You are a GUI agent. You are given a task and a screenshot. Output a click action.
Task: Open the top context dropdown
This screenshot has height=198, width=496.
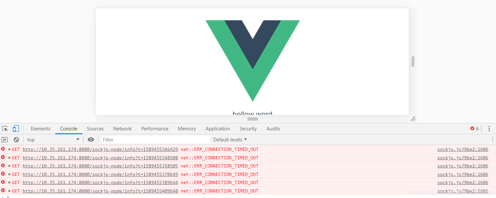click(x=53, y=139)
